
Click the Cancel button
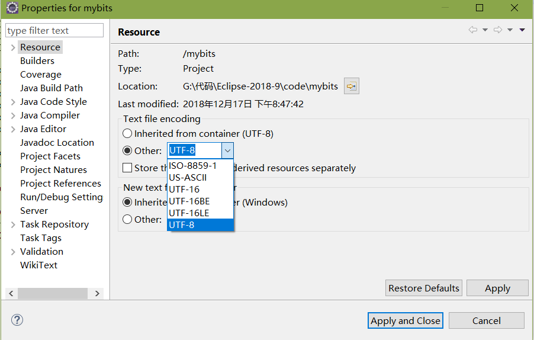pos(486,320)
